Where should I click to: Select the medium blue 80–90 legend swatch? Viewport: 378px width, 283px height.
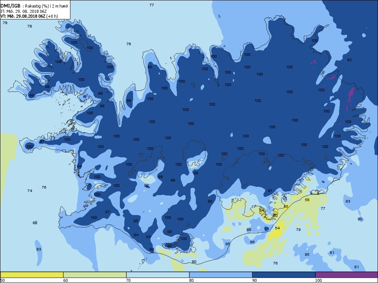pyautogui.click(x=221, y=275)
